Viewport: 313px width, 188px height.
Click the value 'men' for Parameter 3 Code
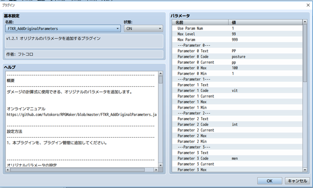point(235,159)
